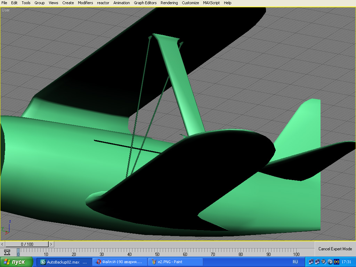Open the File menu
This screenshot has height=267, width=356.
tap(4, 3)
